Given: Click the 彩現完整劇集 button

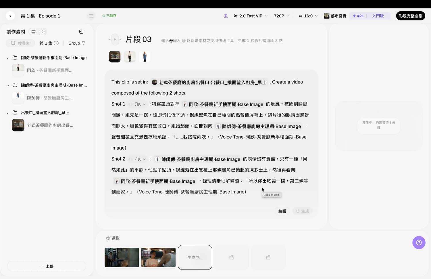Looking at the screenshot, I should (411, 16).
